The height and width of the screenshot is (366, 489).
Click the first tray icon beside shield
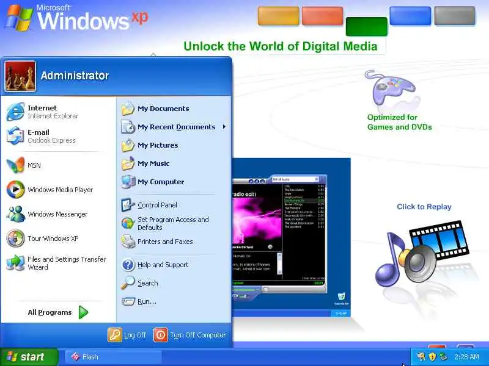(421, 357)
